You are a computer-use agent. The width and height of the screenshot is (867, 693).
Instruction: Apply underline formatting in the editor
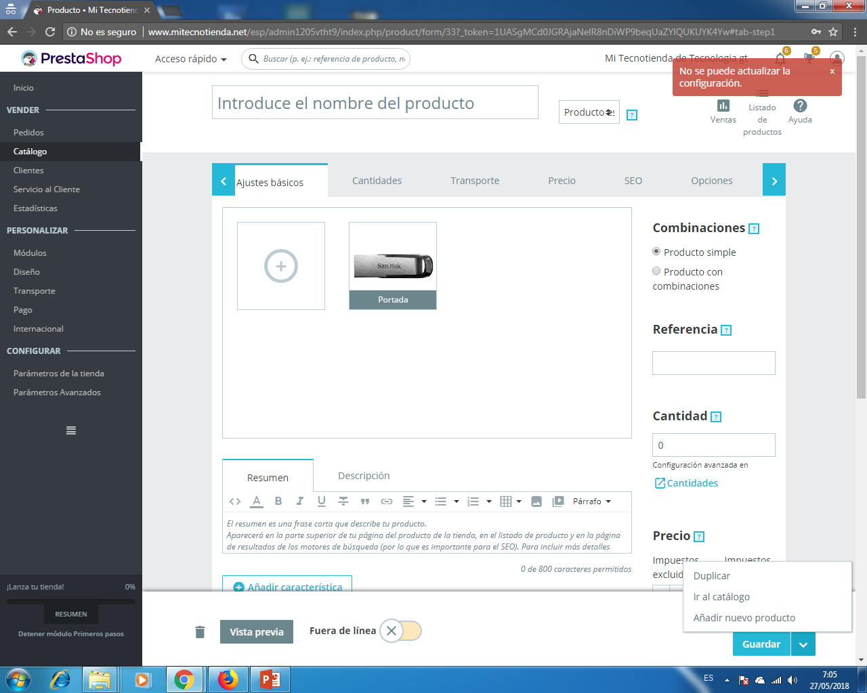(322, 501)
